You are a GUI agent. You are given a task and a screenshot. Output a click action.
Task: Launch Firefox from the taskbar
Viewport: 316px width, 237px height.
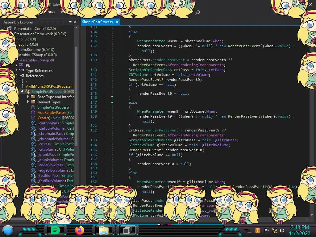(79, 230)
